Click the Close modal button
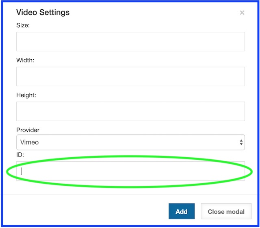Screen dimensions: 260x228 pos(226,211)
